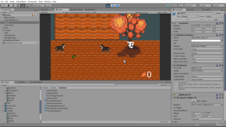Toggle Is Trigger checkbox
The height and width of the screenshot is (127, 226).
point(192,108)
